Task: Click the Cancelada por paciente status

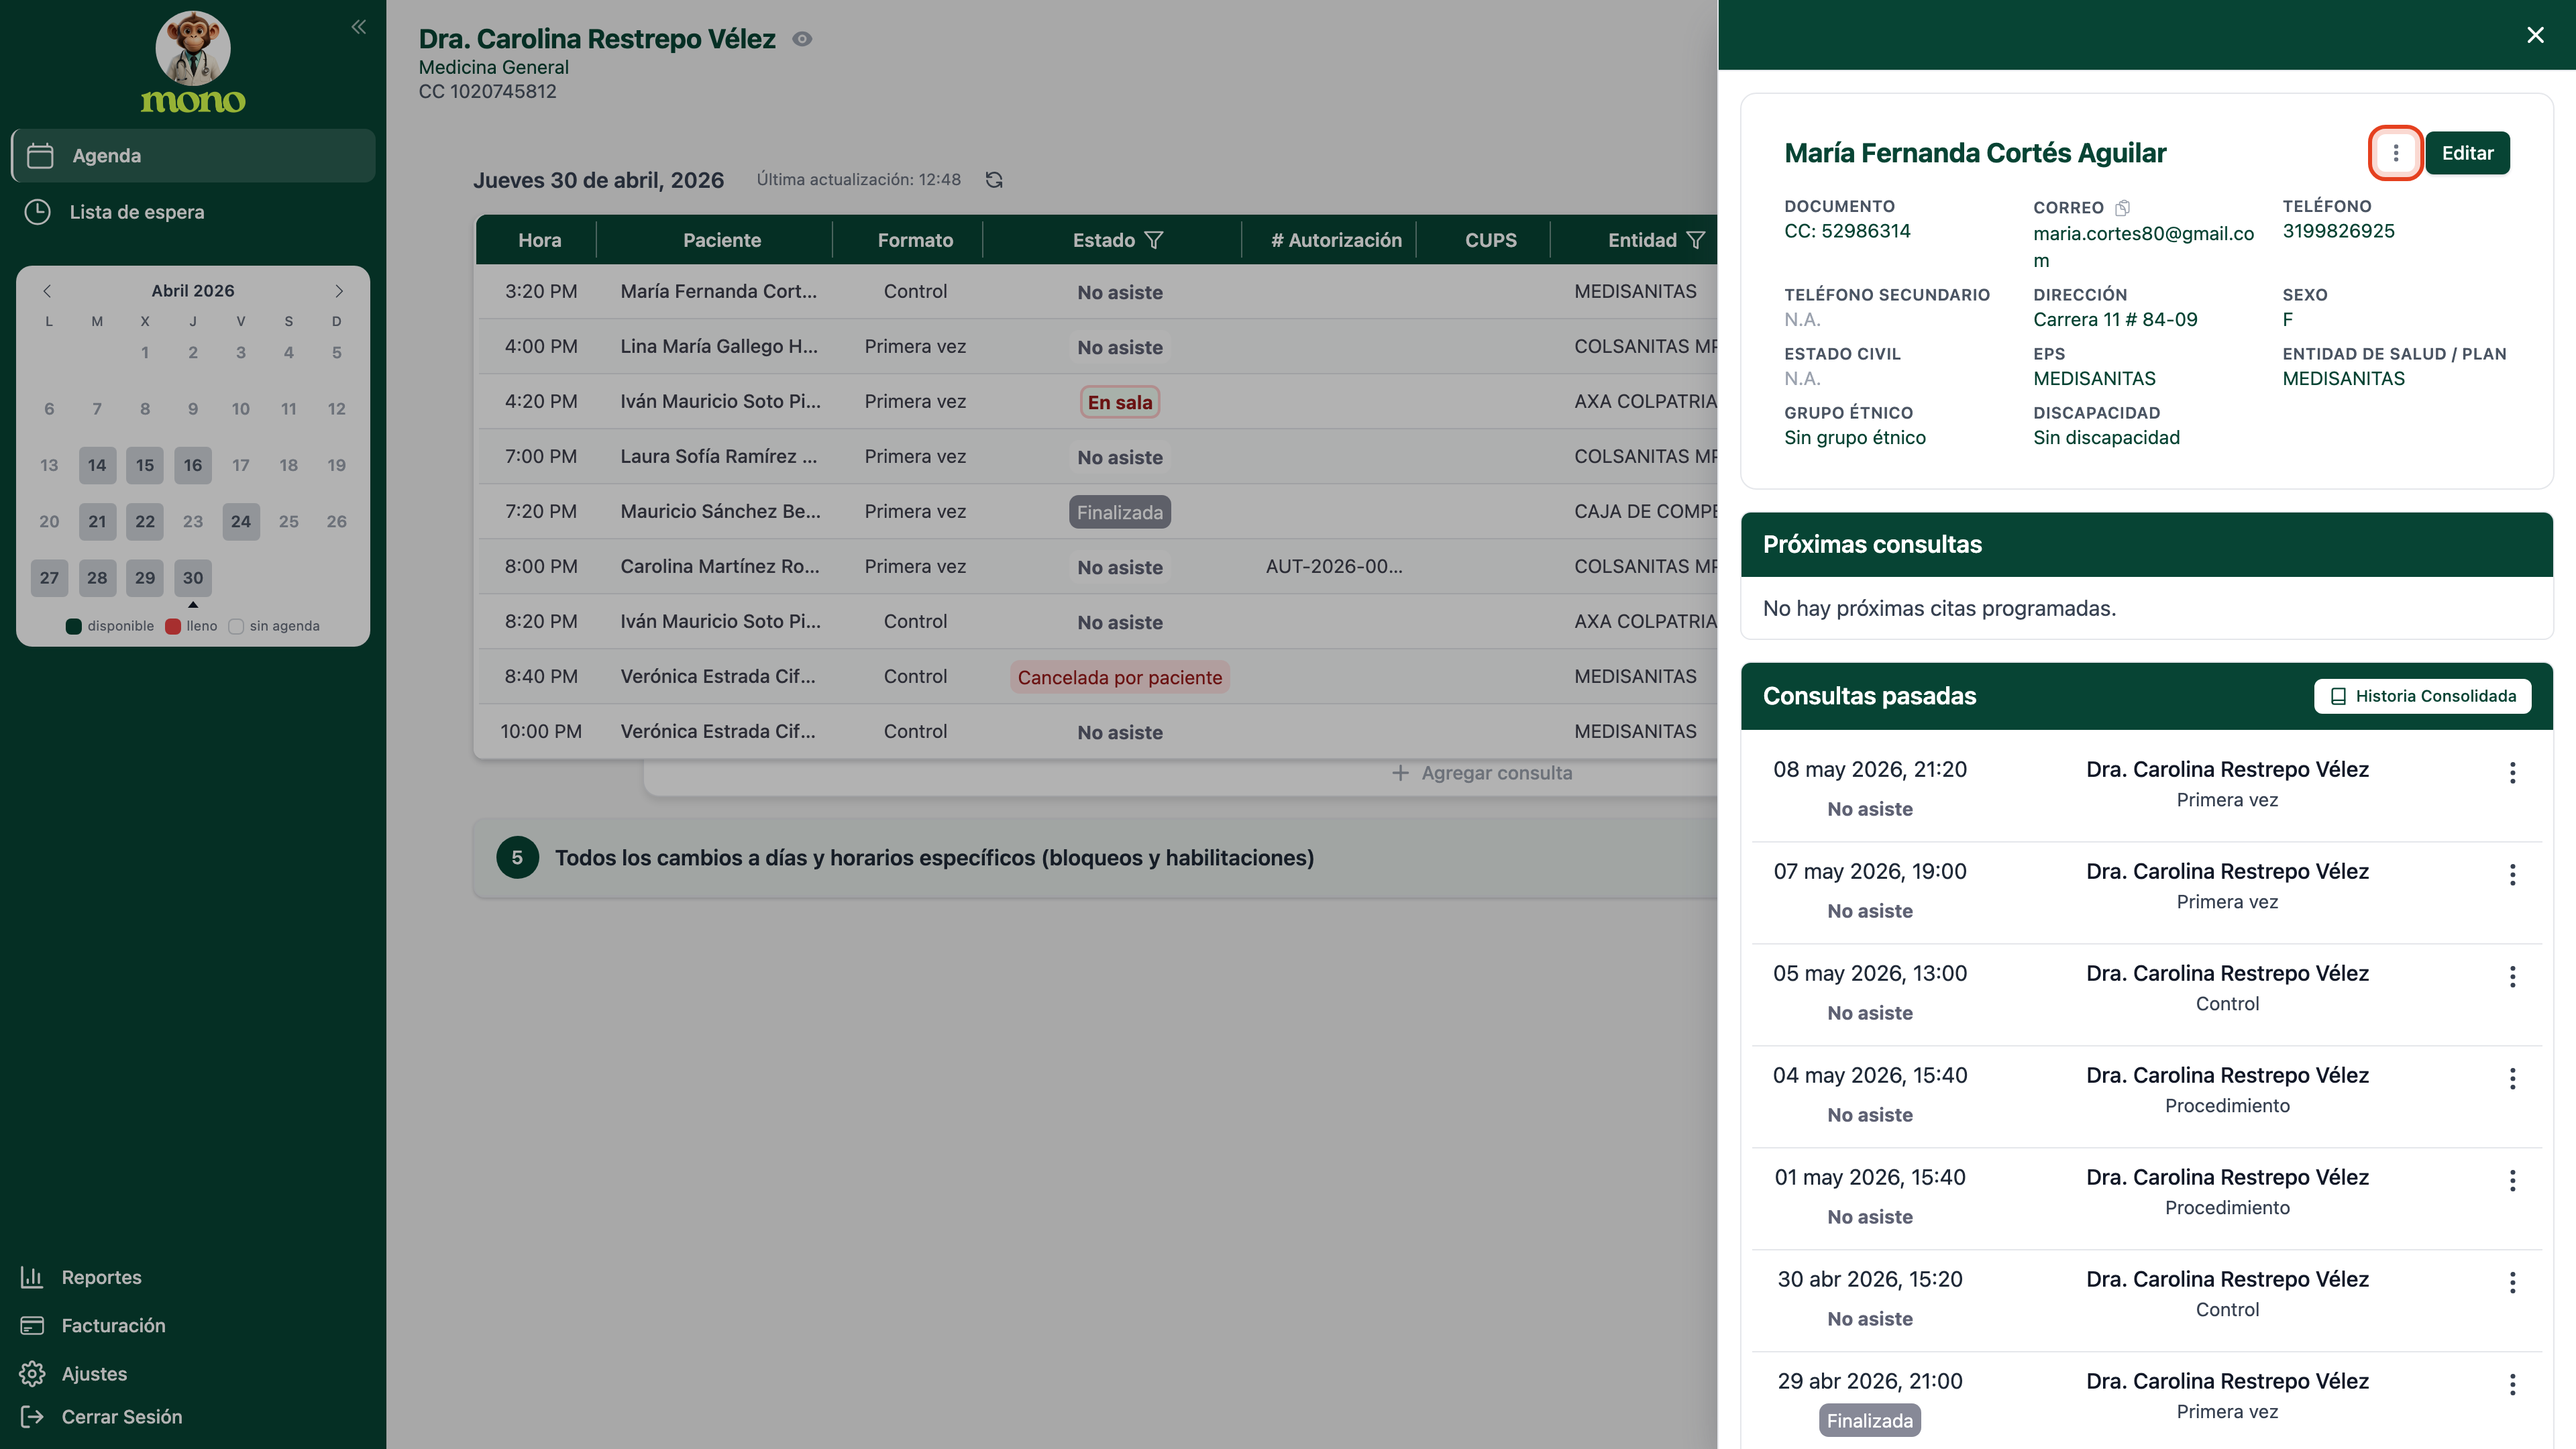Action: (1119, 677)
